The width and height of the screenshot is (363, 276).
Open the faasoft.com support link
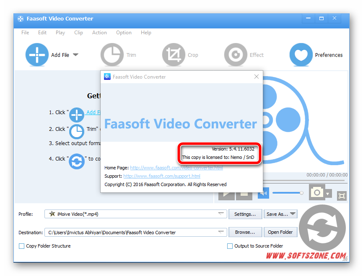[x=162, y=176]
